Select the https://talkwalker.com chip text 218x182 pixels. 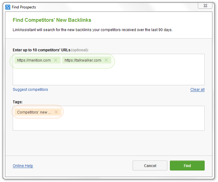pos(83,60)
